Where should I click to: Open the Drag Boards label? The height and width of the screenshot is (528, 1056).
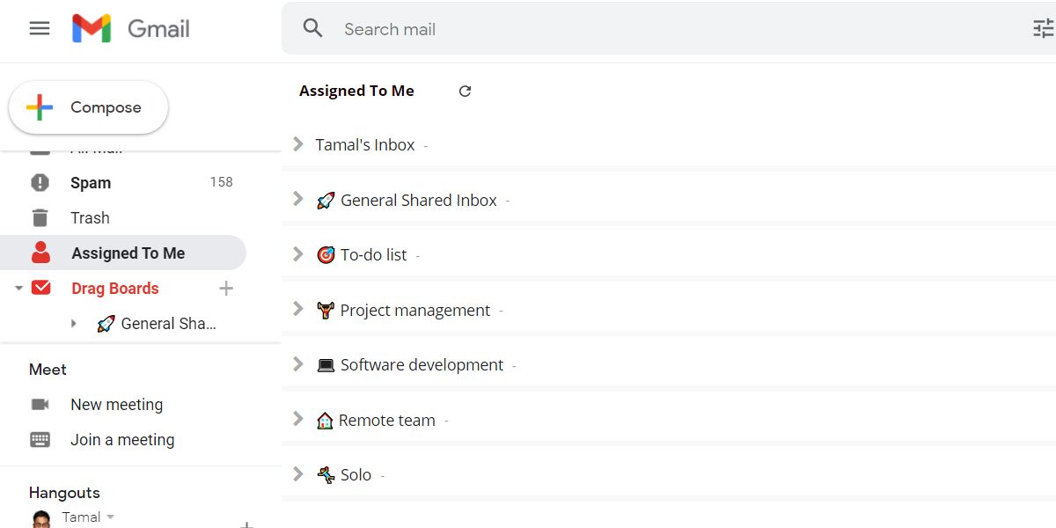[x=114, y=289]
